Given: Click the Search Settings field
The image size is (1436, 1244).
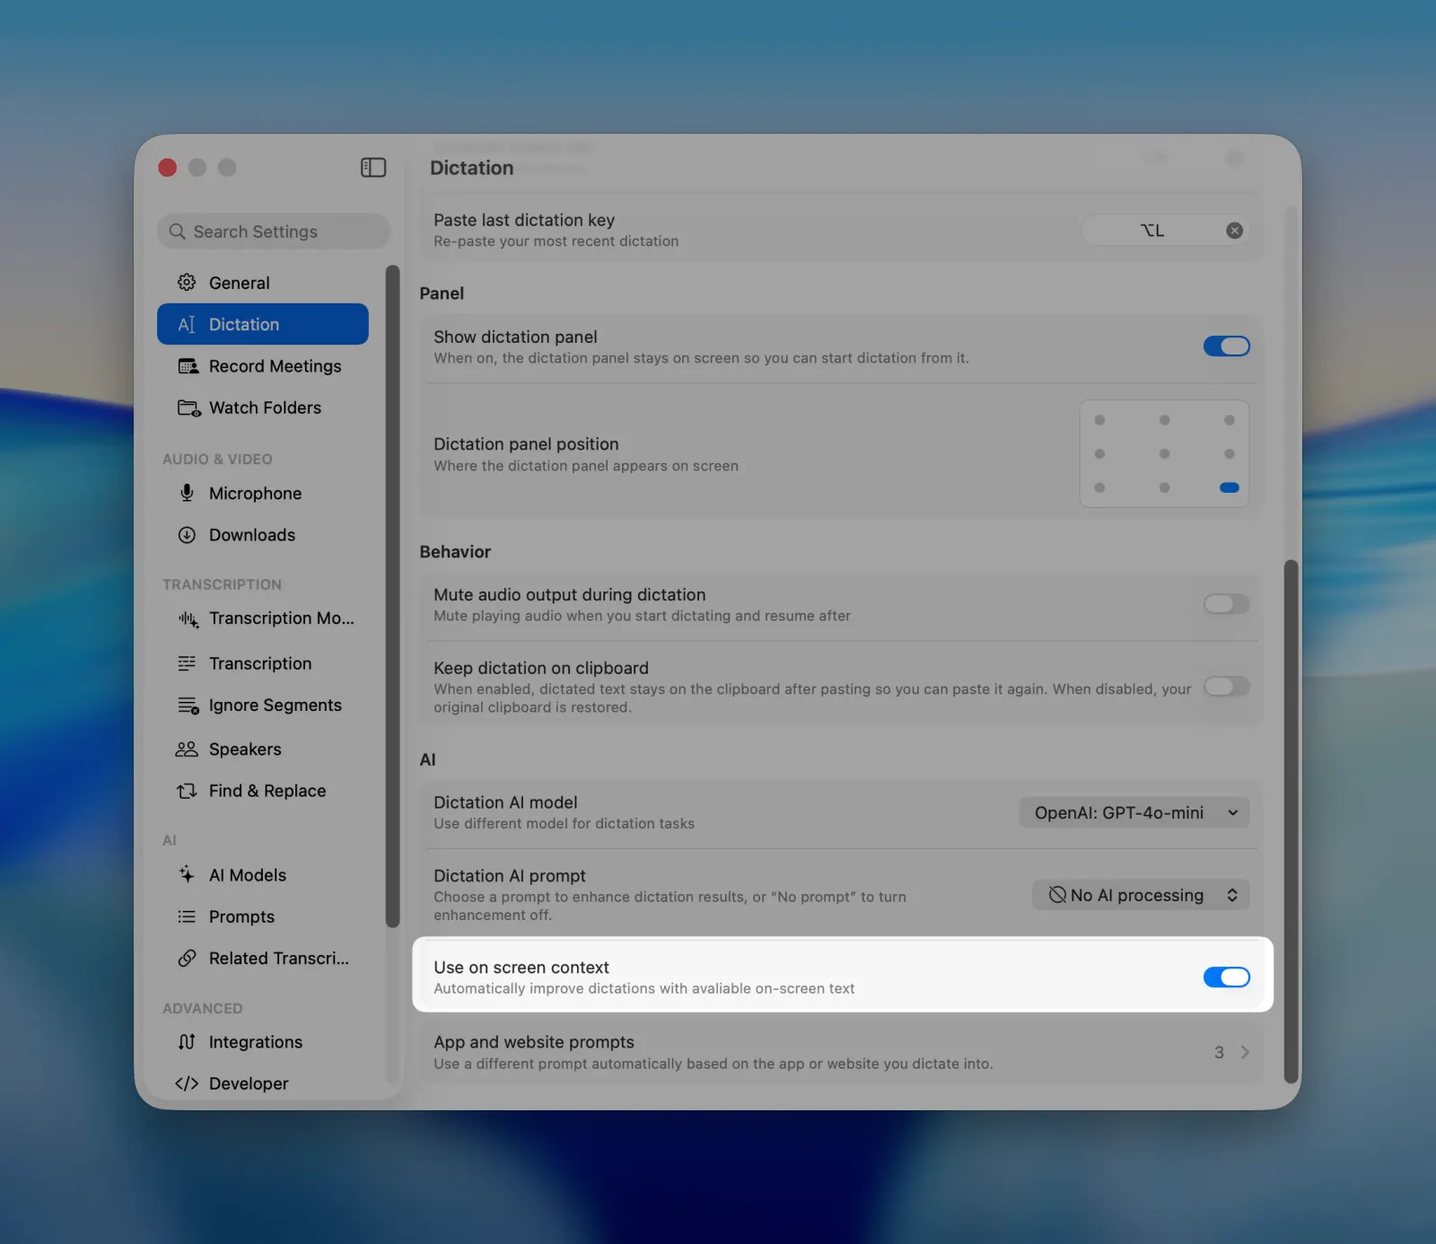Looking at the screenshot, I should click(x=274, y=232).
